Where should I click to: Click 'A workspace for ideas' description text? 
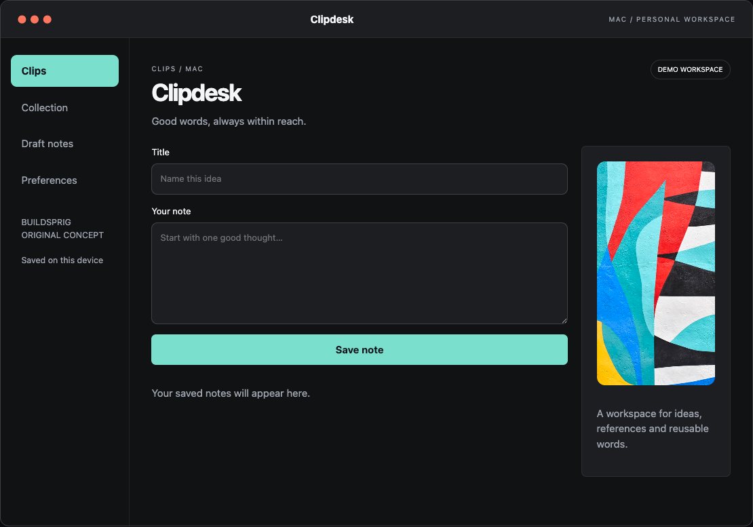point(653,429)
